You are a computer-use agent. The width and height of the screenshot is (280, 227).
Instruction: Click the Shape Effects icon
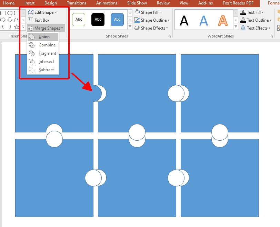137,28
